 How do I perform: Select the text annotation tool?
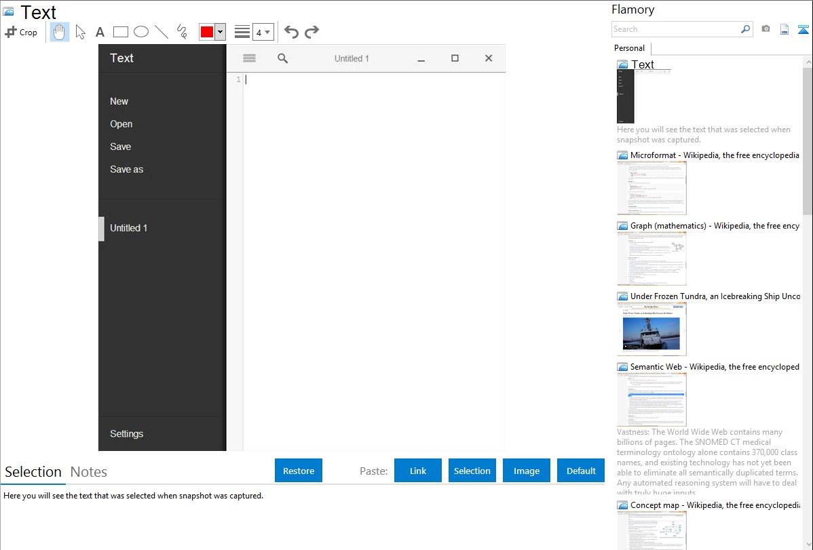(100, 32)
